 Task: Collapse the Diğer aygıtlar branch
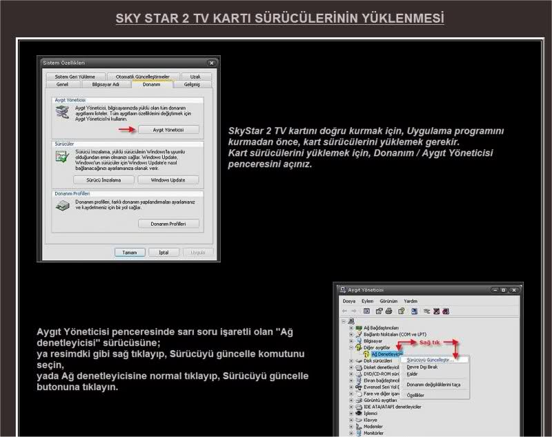tap(352, 346)
